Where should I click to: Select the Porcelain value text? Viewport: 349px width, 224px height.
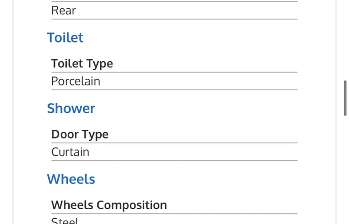[x=76, y=81]
